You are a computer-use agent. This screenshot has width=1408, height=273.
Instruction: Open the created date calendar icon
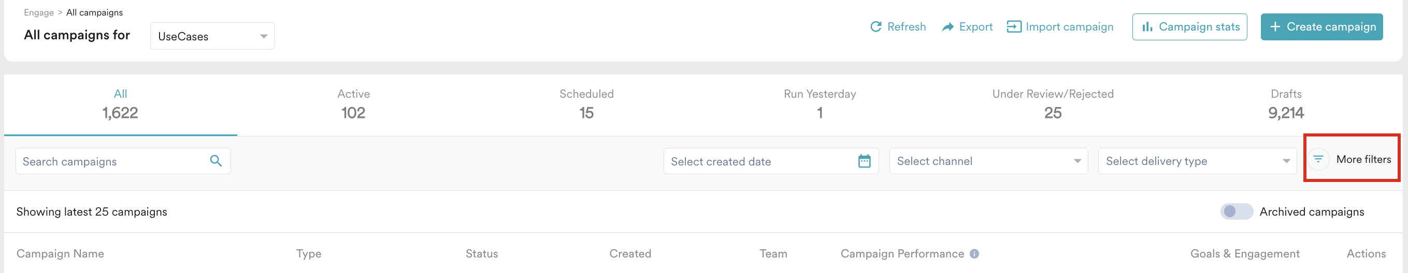864,161
